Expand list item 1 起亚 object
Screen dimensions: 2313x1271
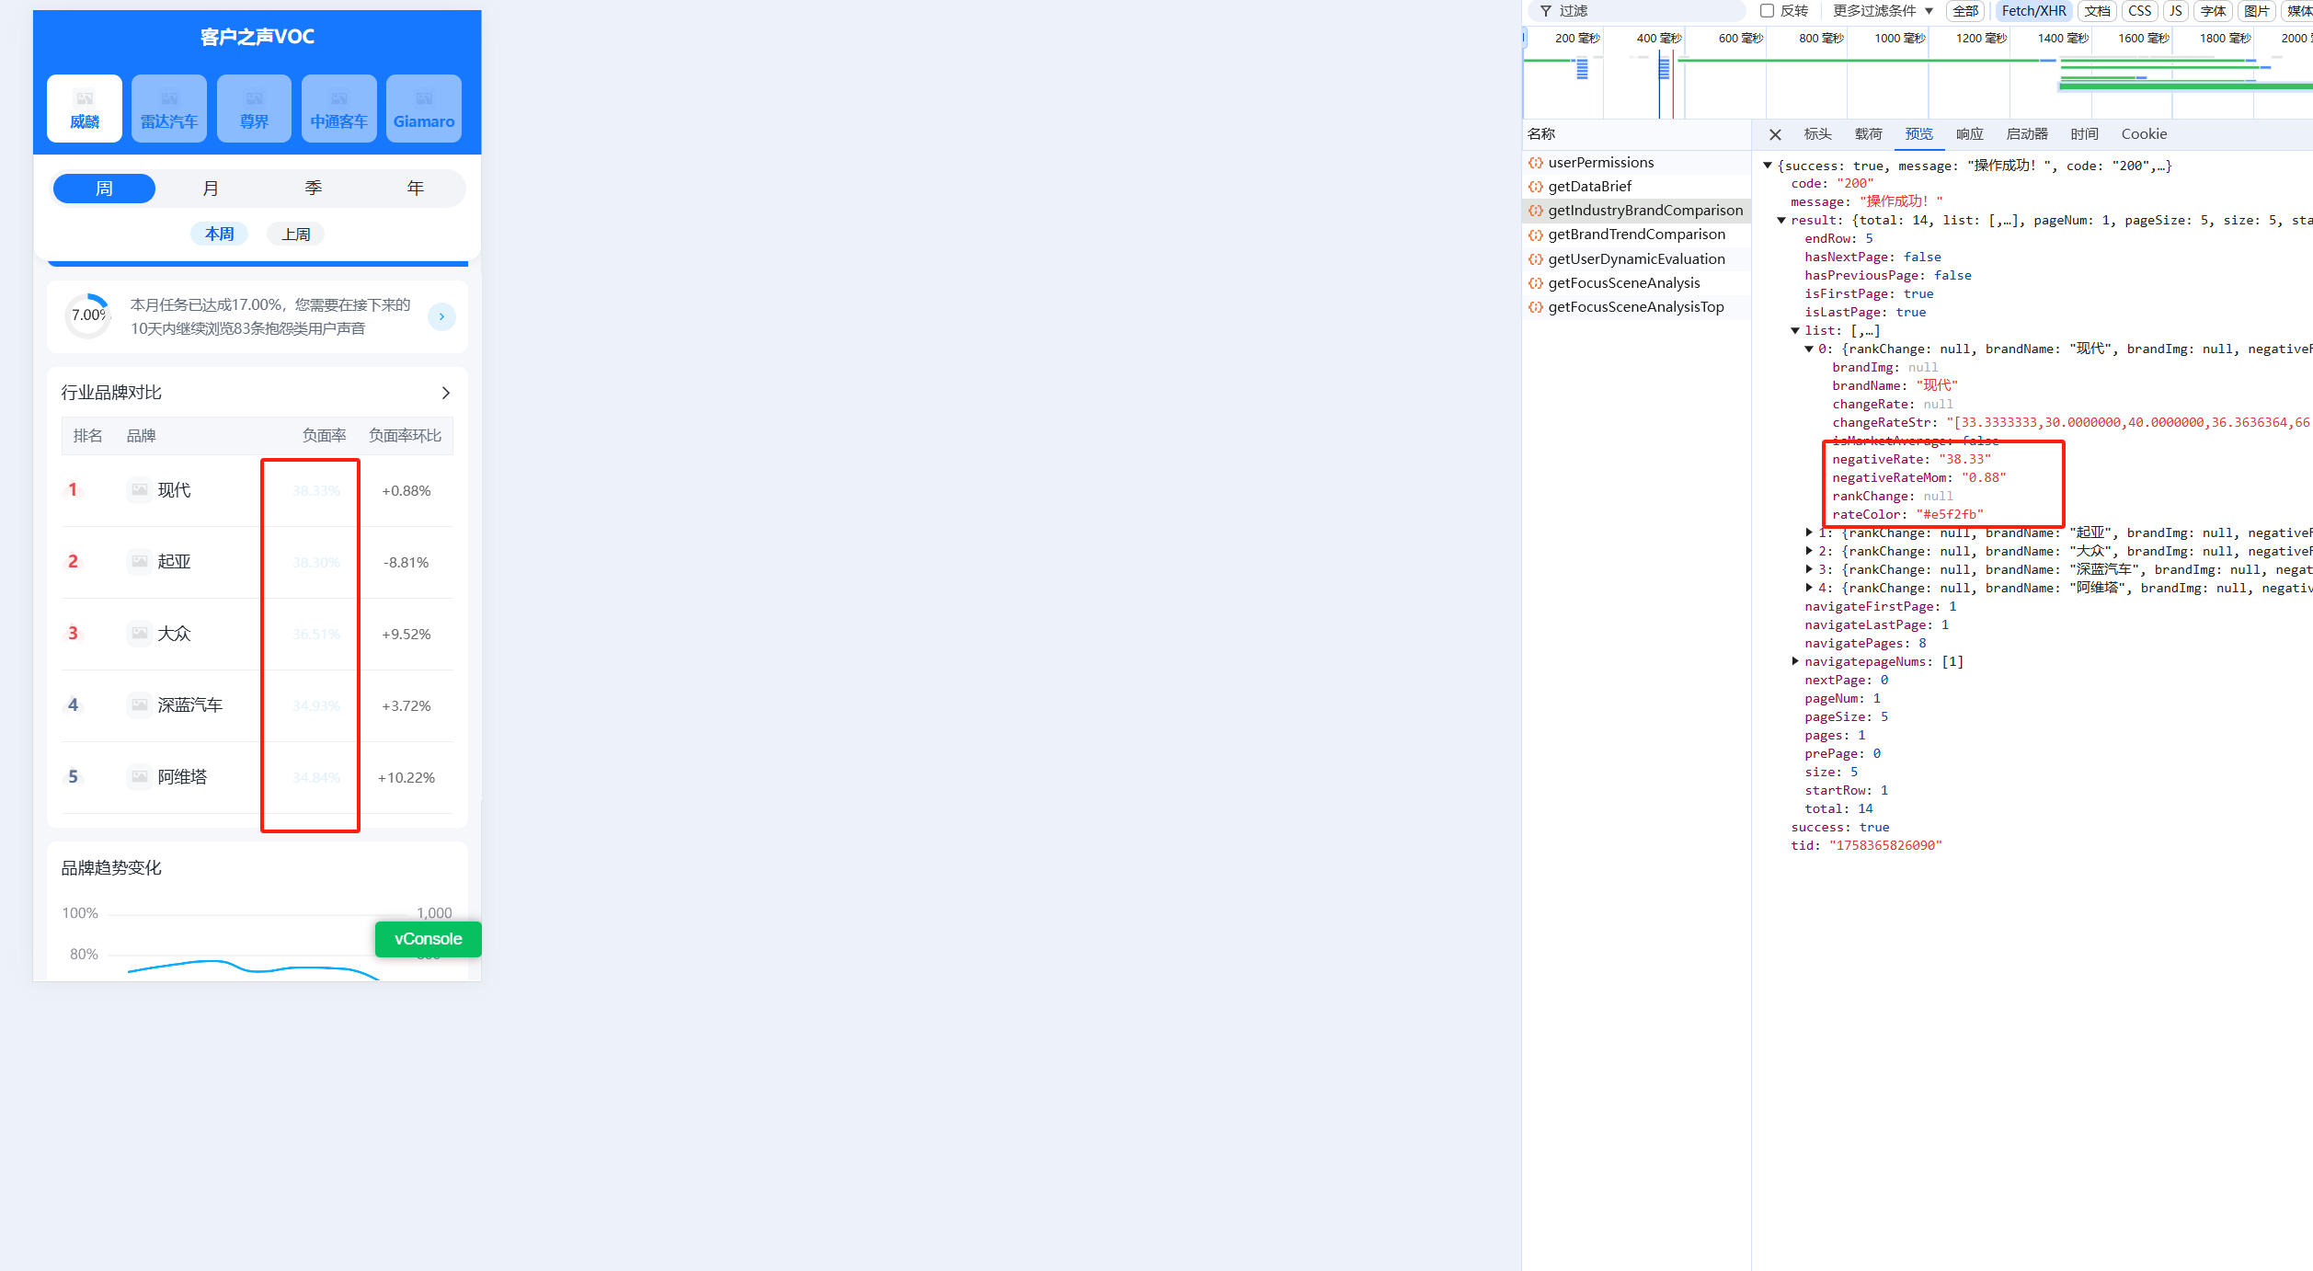pyautogui.click(x=1809, y=533)
